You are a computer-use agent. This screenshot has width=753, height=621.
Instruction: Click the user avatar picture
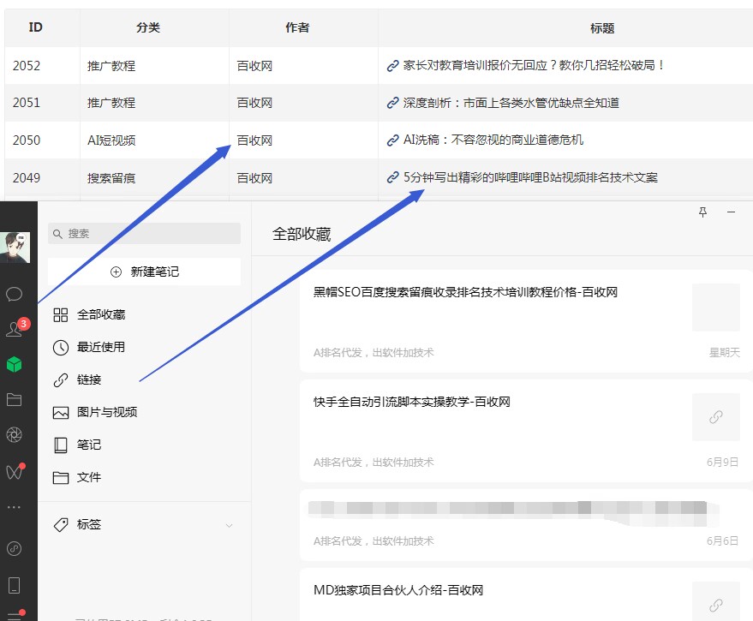pos(15,248)
